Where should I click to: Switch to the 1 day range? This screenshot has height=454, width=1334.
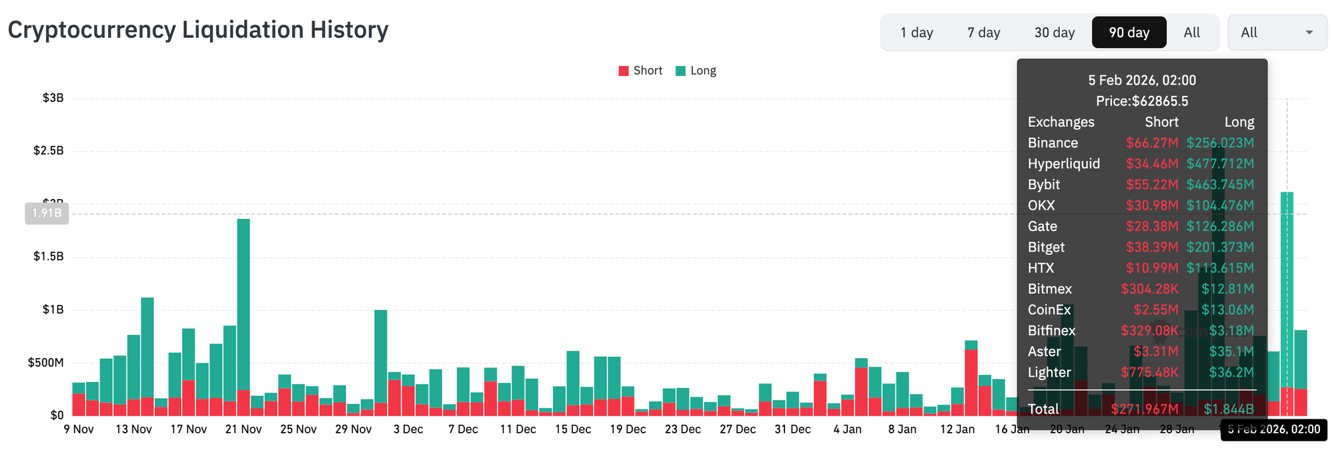(916, 33)
